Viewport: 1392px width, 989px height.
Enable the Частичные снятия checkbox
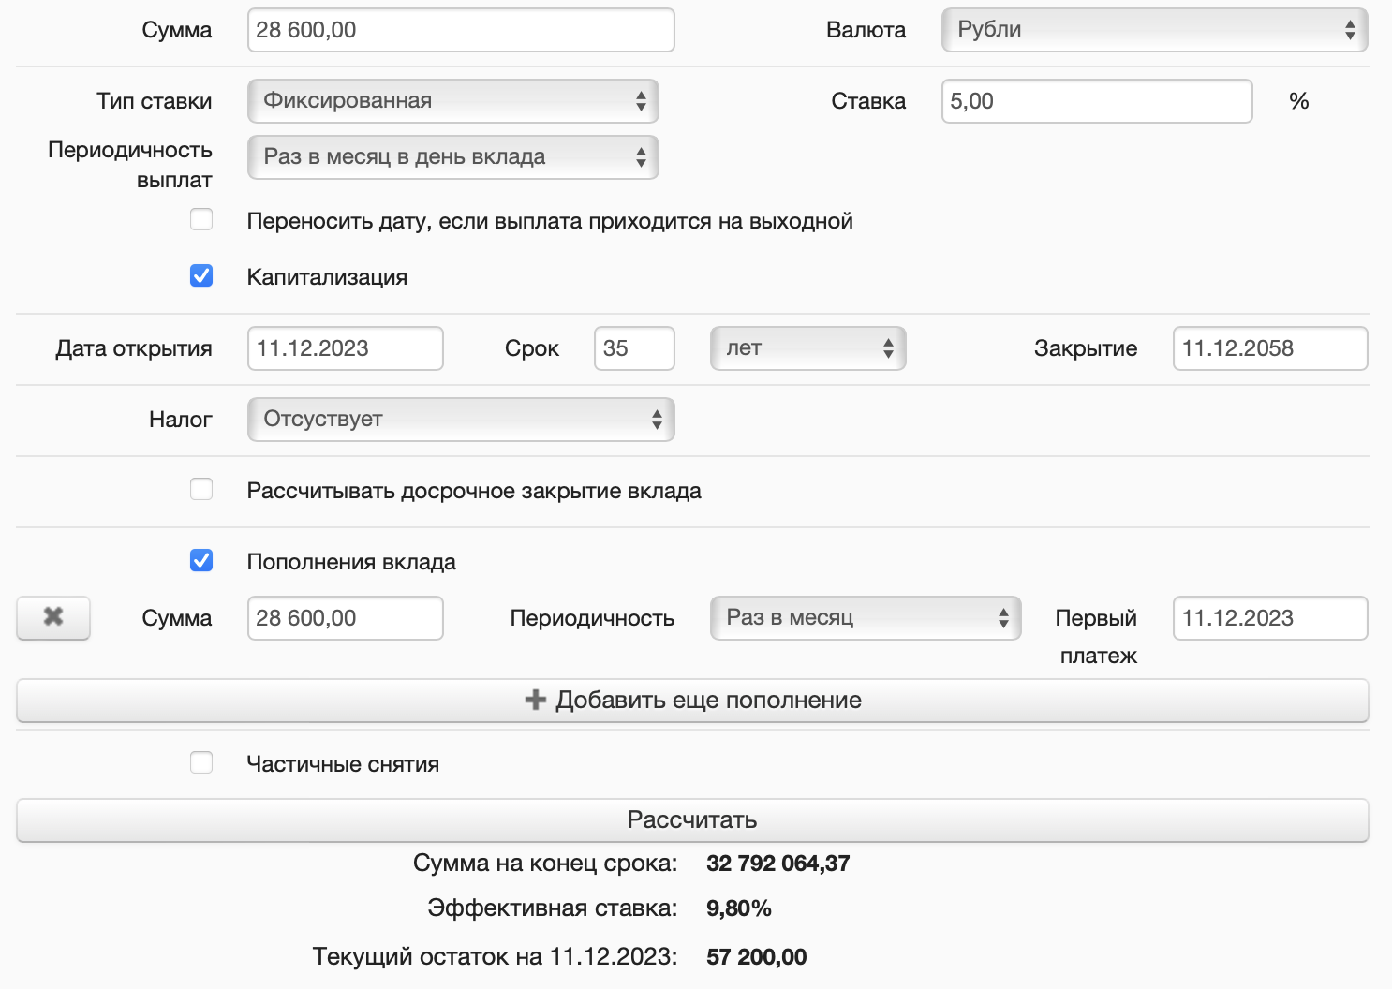(201, 763)
